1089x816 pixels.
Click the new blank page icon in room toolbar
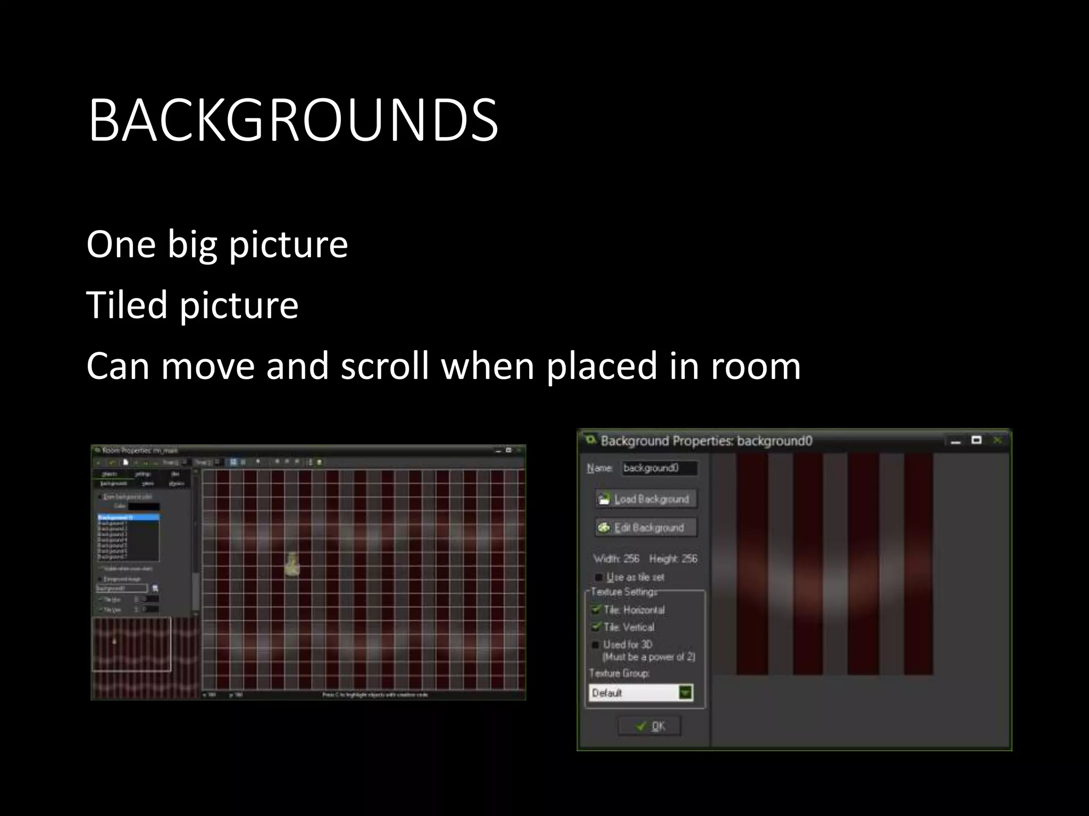(x=125, y=462)
